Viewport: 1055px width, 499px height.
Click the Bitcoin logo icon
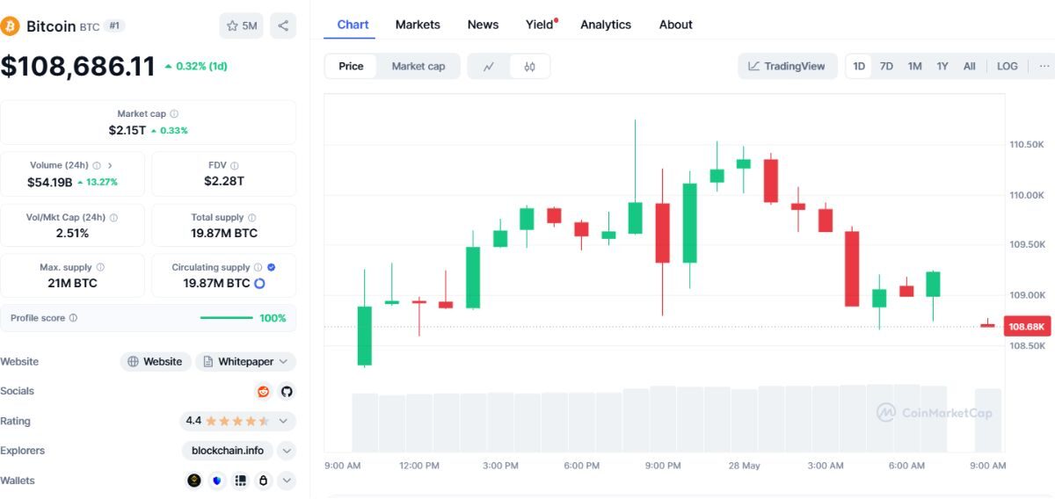pyautogui.click(x=11, y=26)
